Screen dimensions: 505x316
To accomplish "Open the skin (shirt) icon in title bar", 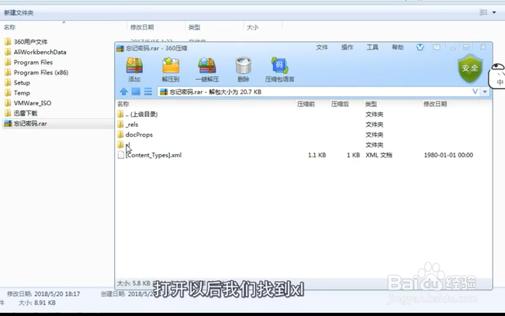I will (420, 47).
